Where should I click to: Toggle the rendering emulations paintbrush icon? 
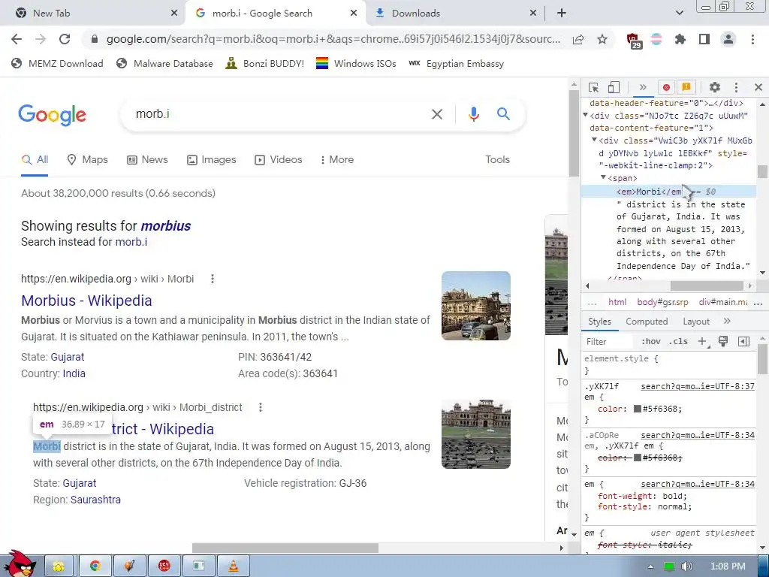[x=723, y=342]
